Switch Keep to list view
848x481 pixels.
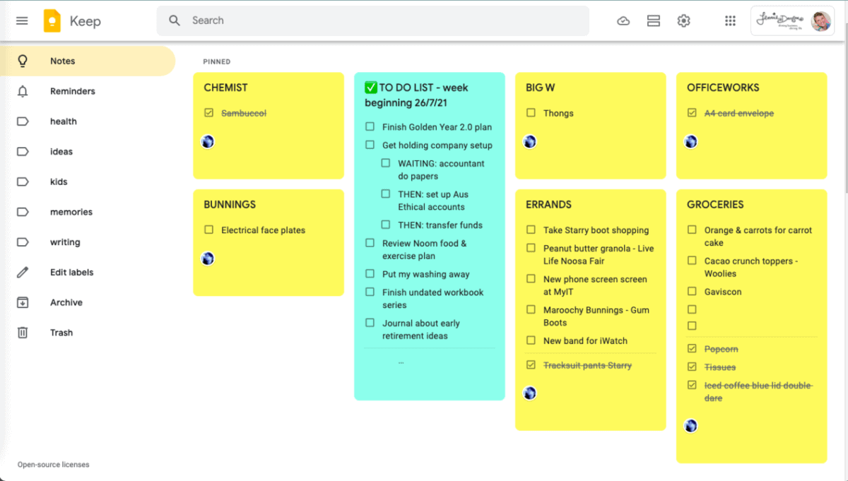[x=654, y=20]
